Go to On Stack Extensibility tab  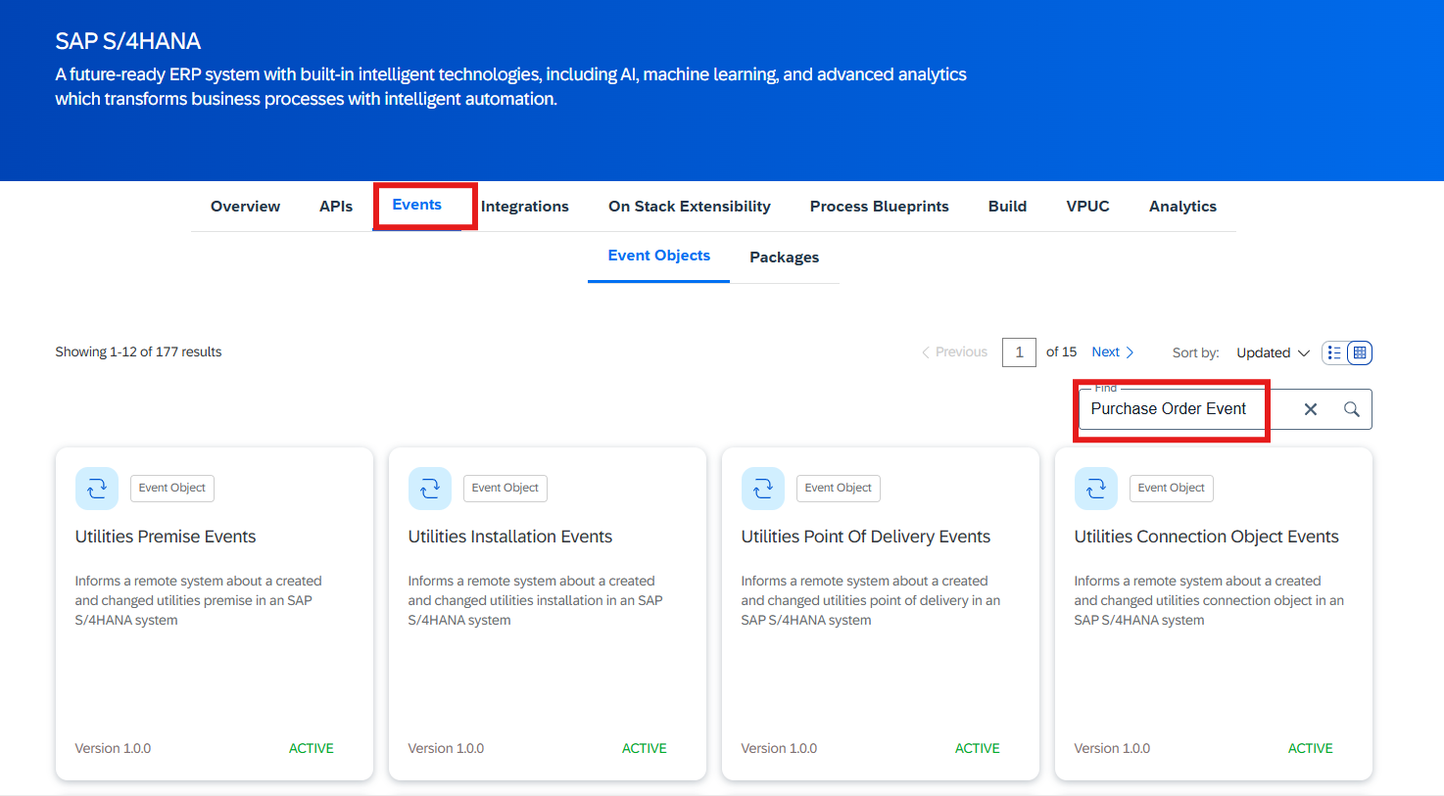[690, 207]
